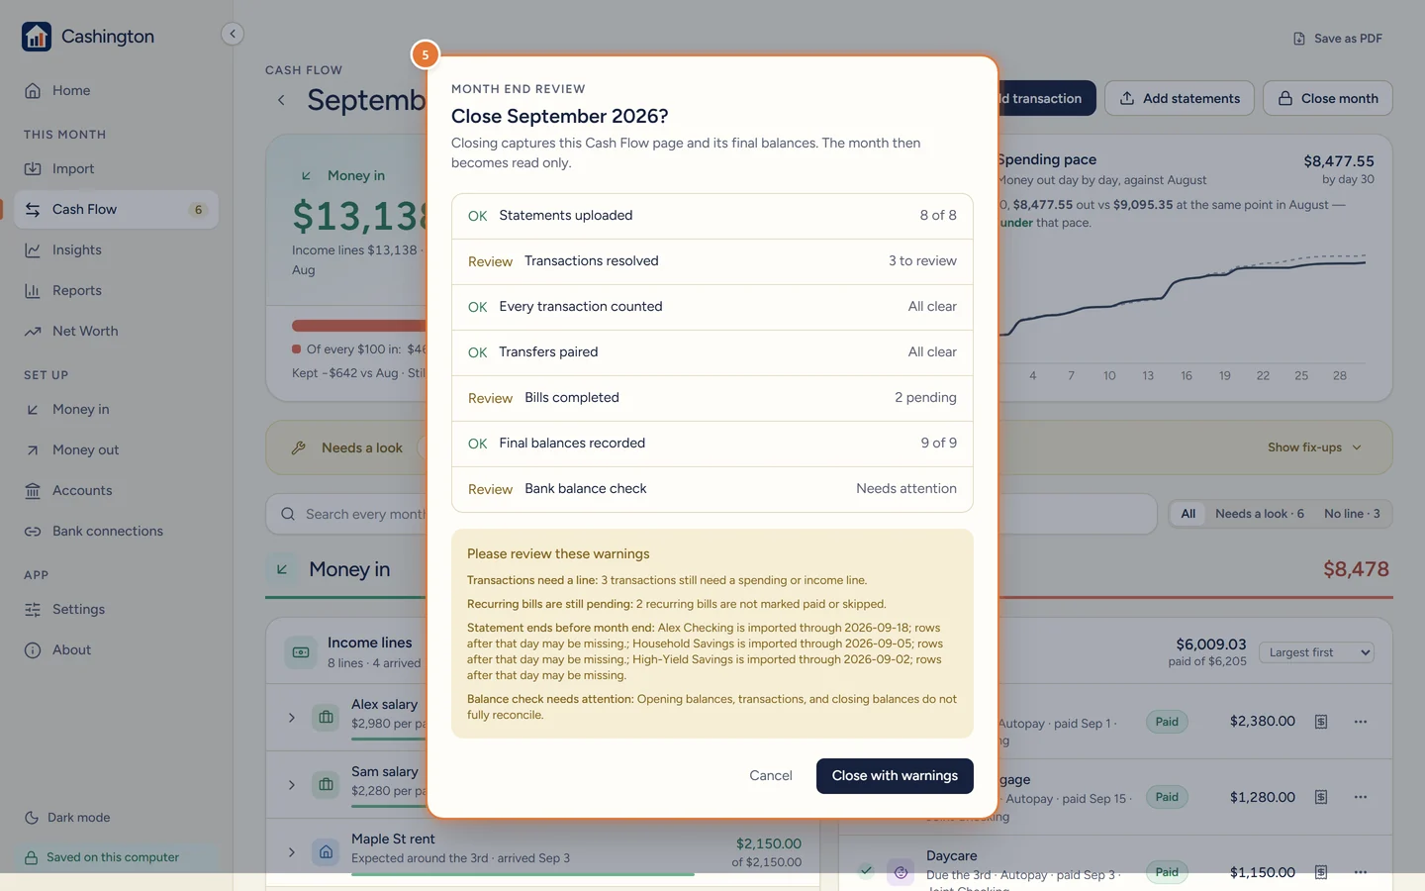
Task: Click the Transactions resolved review row
Action: coord(712,261)
